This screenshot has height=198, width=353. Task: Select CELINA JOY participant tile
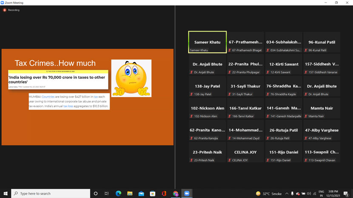(245, 152)
